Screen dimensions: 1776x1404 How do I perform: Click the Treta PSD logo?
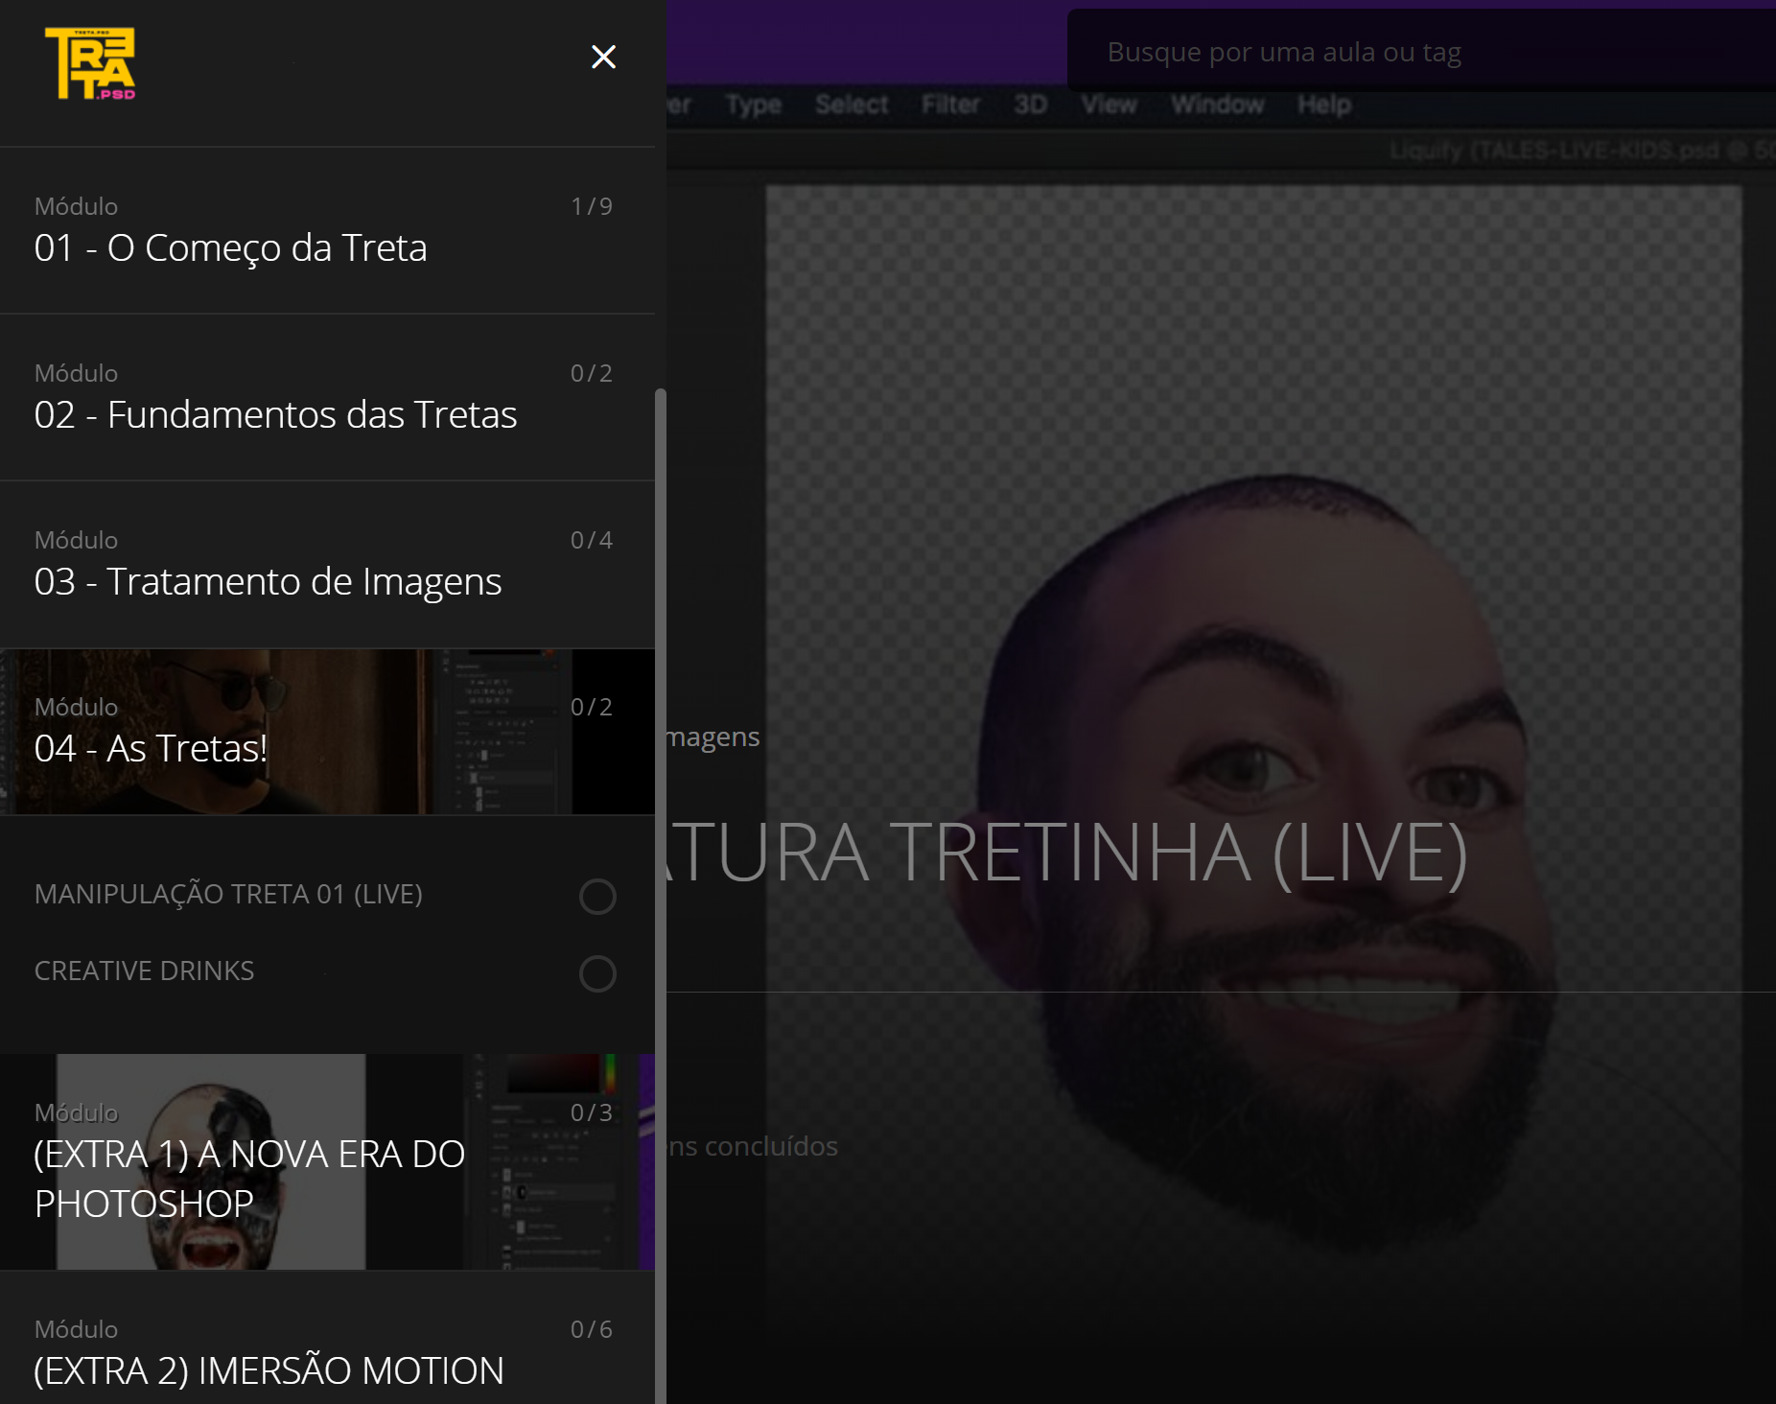tap(90, 63)
